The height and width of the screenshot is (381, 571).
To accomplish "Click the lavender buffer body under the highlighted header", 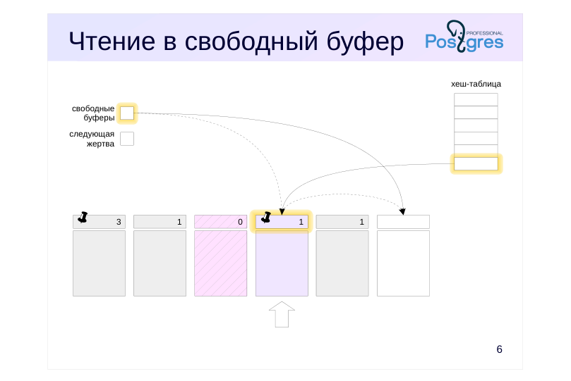I will click(x=282, y=263).
